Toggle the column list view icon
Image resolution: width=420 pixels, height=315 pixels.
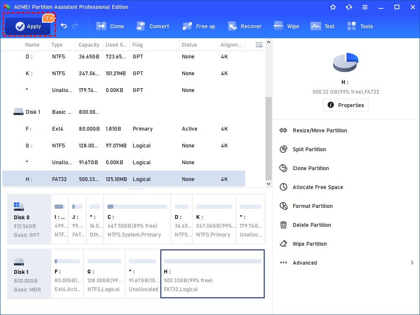click(259, 45)
